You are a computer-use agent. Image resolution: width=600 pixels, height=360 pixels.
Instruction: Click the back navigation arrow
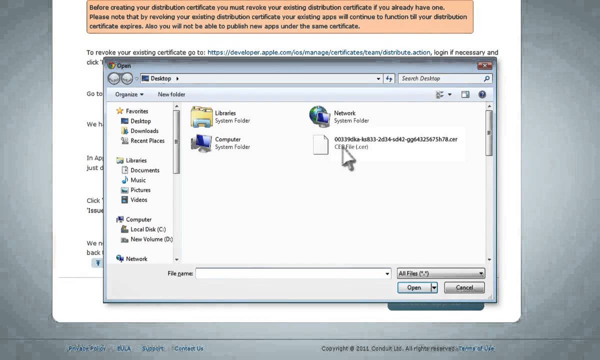coord(114,78)
